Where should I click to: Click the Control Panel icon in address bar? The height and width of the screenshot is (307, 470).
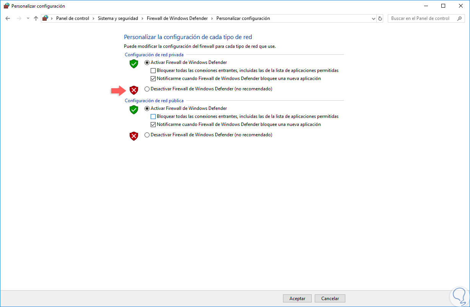(46, 18)
